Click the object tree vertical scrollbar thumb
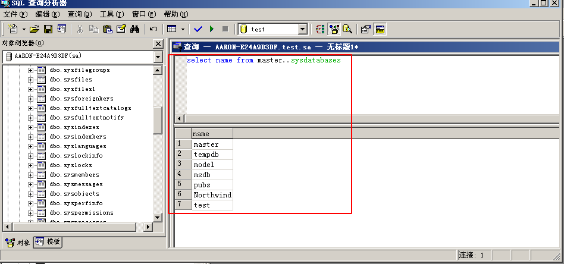 click(158, 121)
